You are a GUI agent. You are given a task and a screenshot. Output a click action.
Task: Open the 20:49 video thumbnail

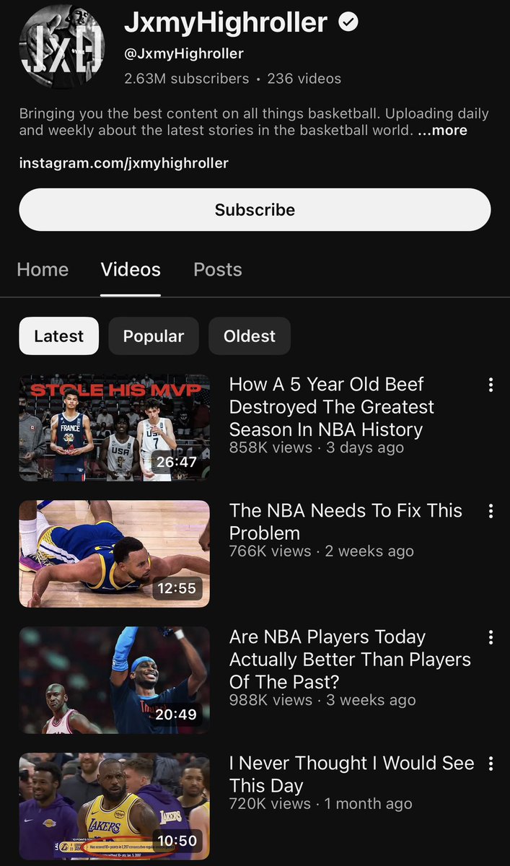(x=115, y=680)
